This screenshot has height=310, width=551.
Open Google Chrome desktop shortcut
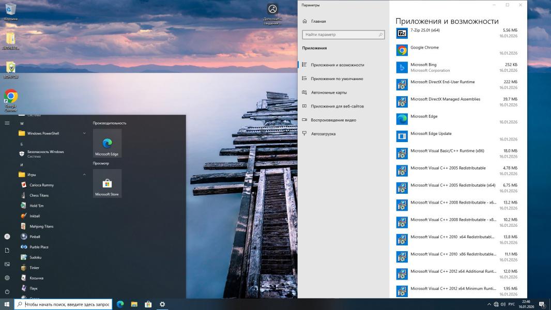11,99
